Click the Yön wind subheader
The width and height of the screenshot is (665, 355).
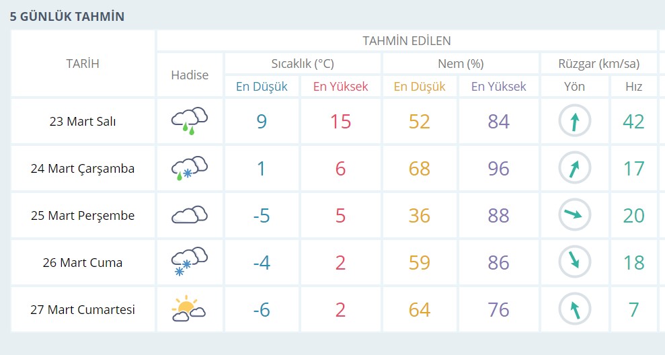tap(575, 86)
